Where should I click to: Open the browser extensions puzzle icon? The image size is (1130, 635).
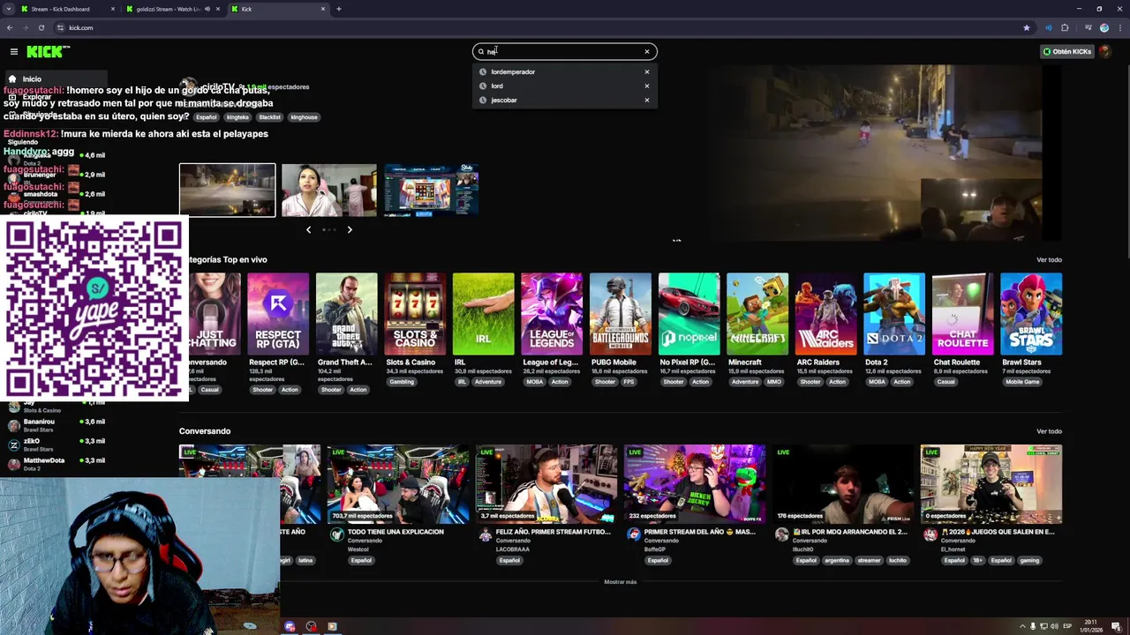[x=1065, y=27]
